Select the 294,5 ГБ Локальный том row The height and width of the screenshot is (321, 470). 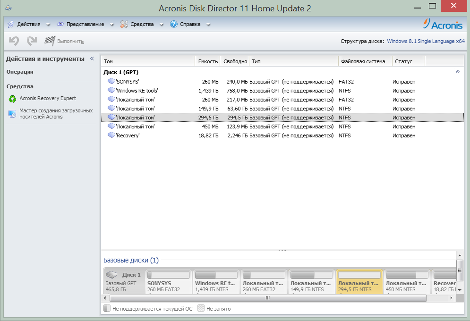282,118
